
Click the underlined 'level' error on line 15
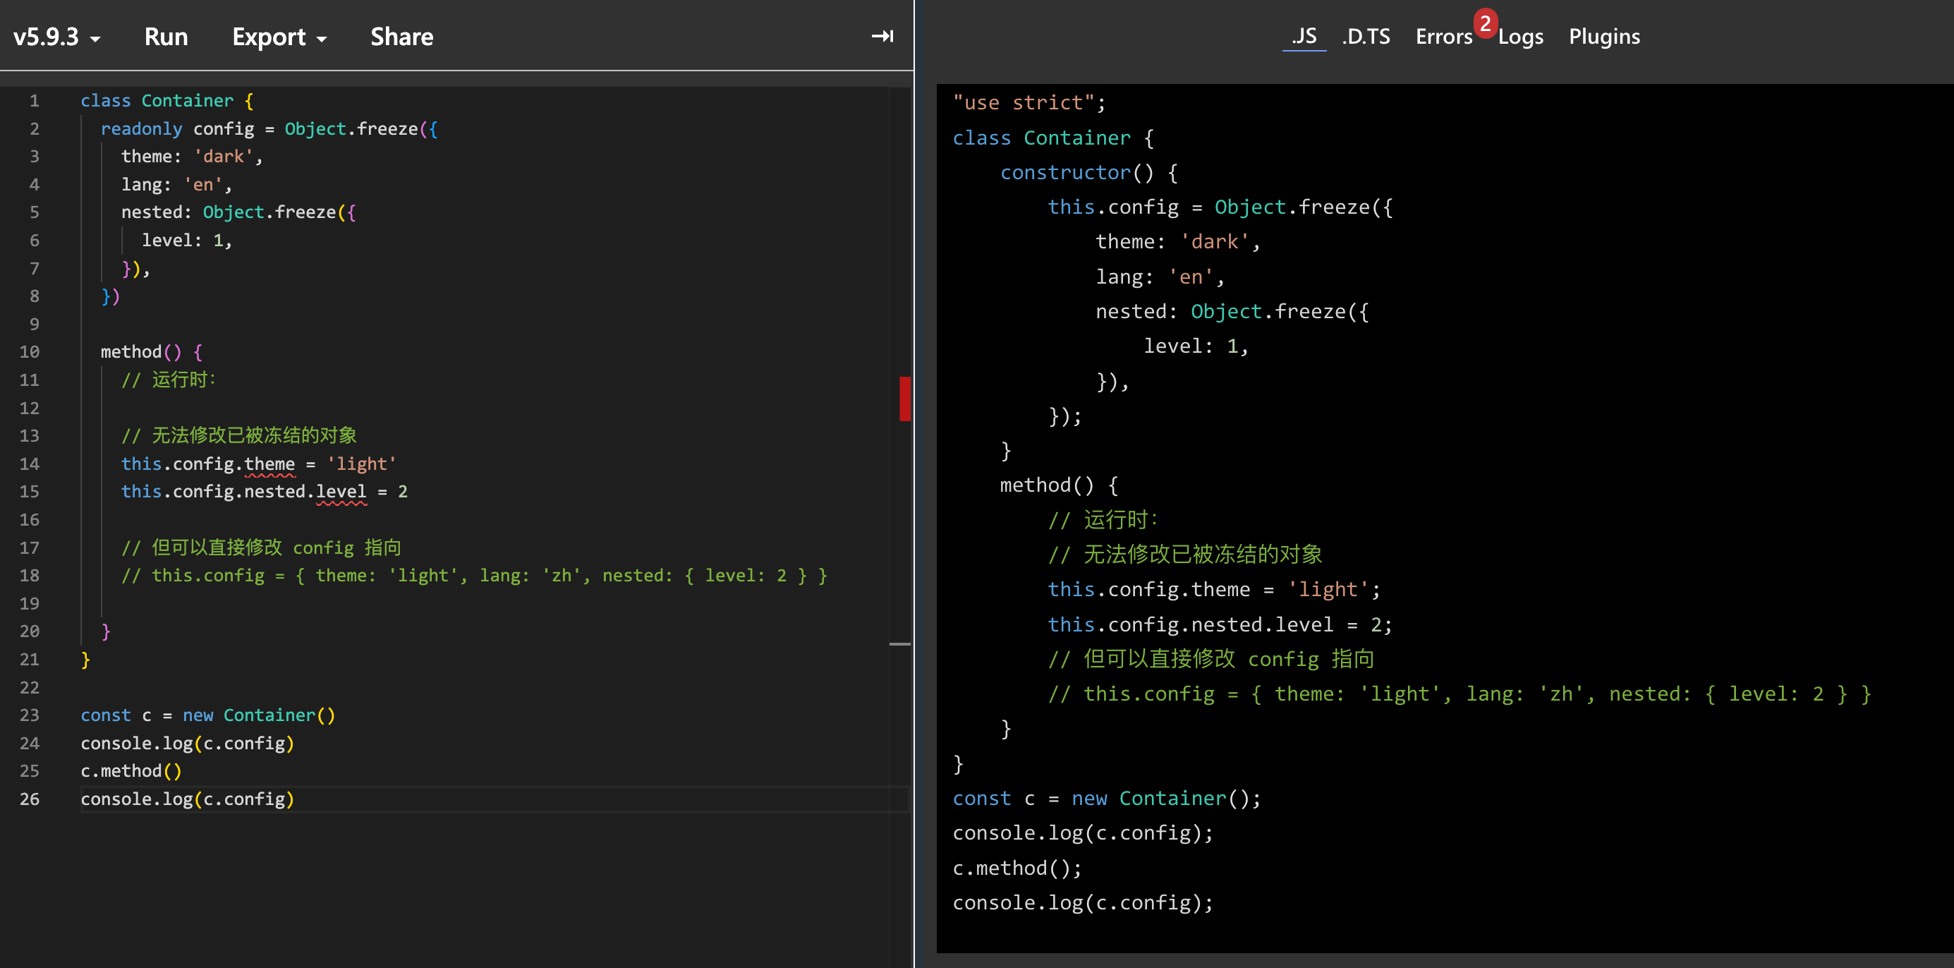[341, 492]
